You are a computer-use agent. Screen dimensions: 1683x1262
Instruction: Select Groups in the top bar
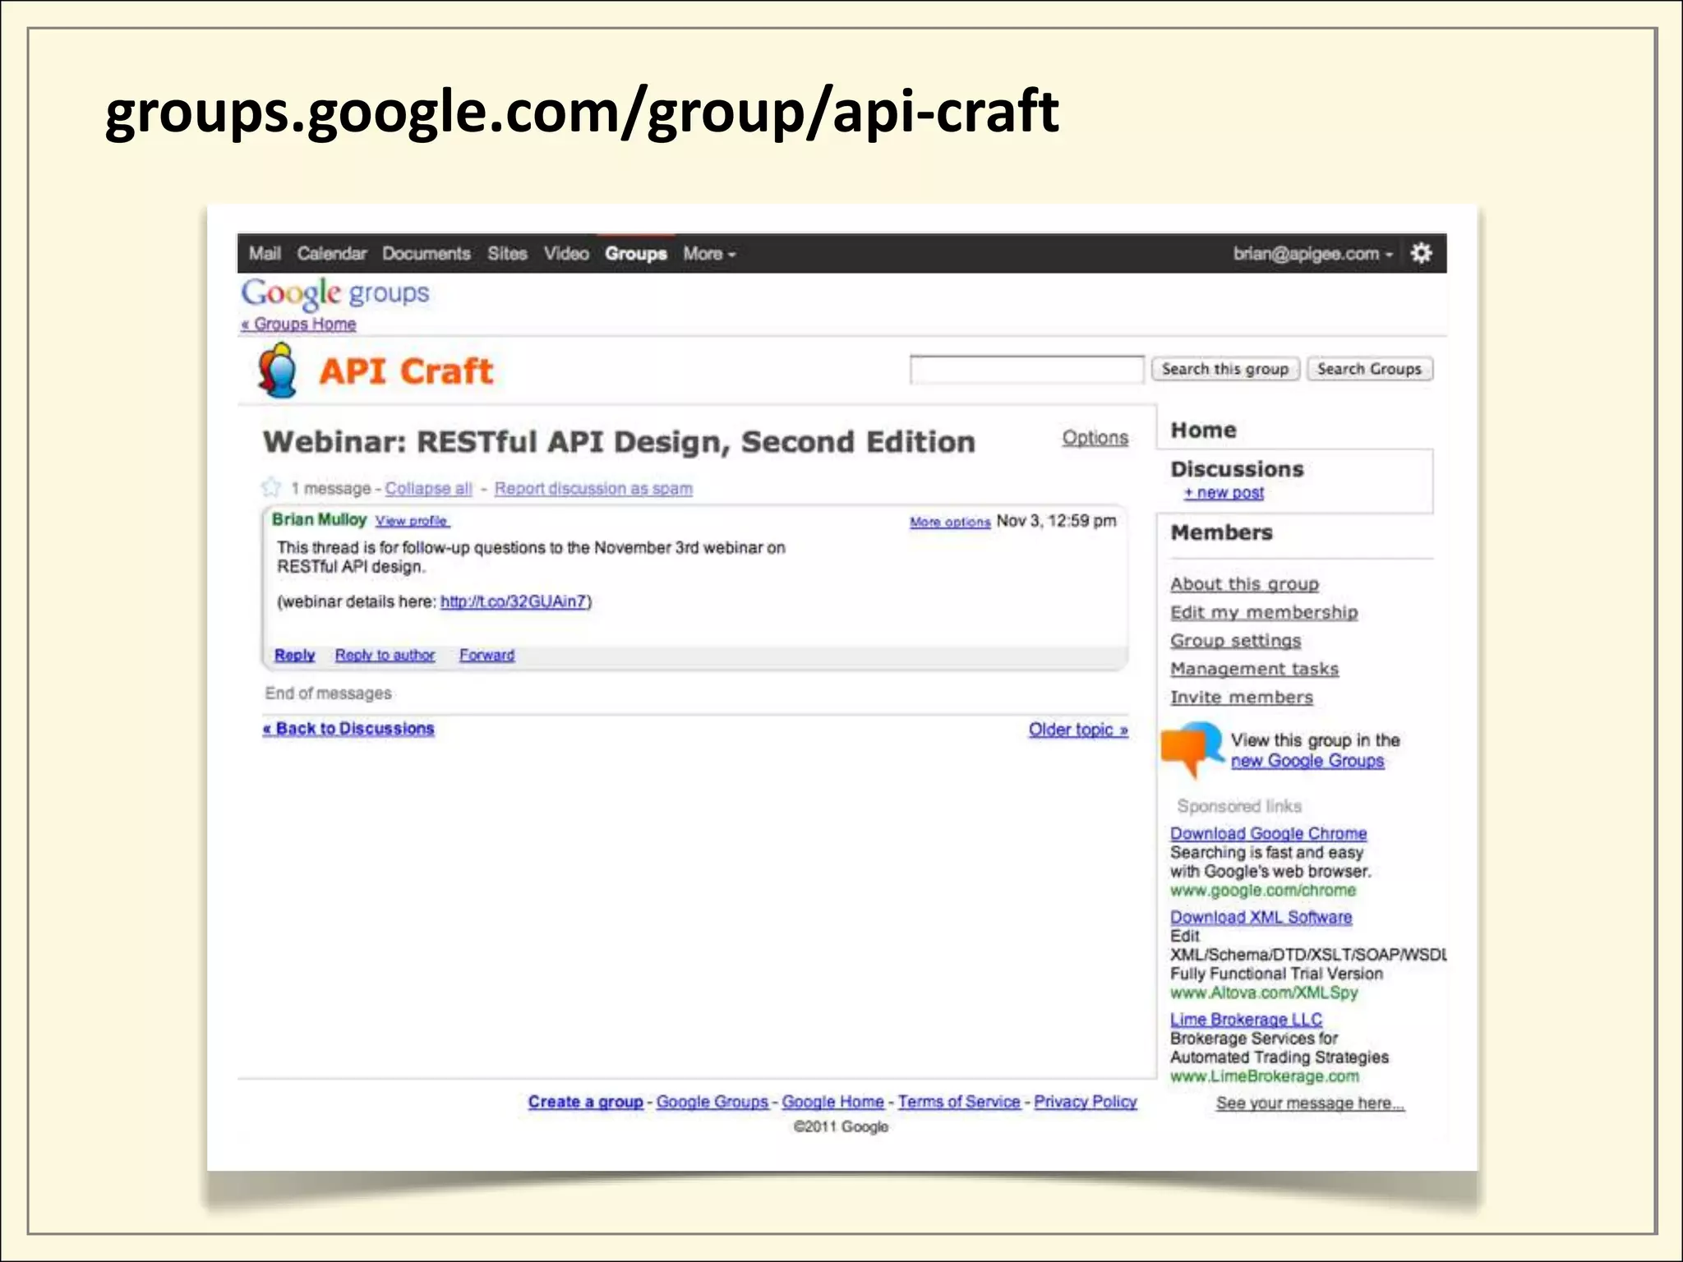click(636, 254)
